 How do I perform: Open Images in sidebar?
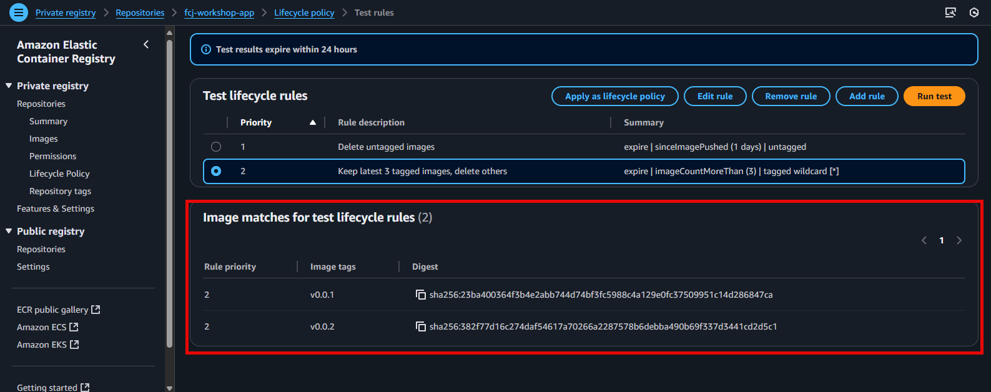click(44, 139)
